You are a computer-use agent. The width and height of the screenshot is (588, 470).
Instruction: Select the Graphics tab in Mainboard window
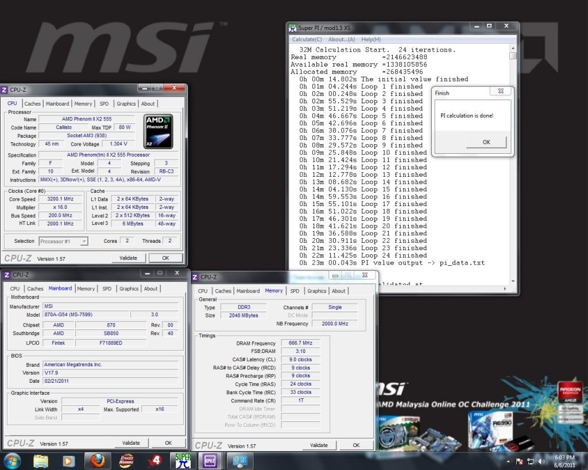coord(129,289)
